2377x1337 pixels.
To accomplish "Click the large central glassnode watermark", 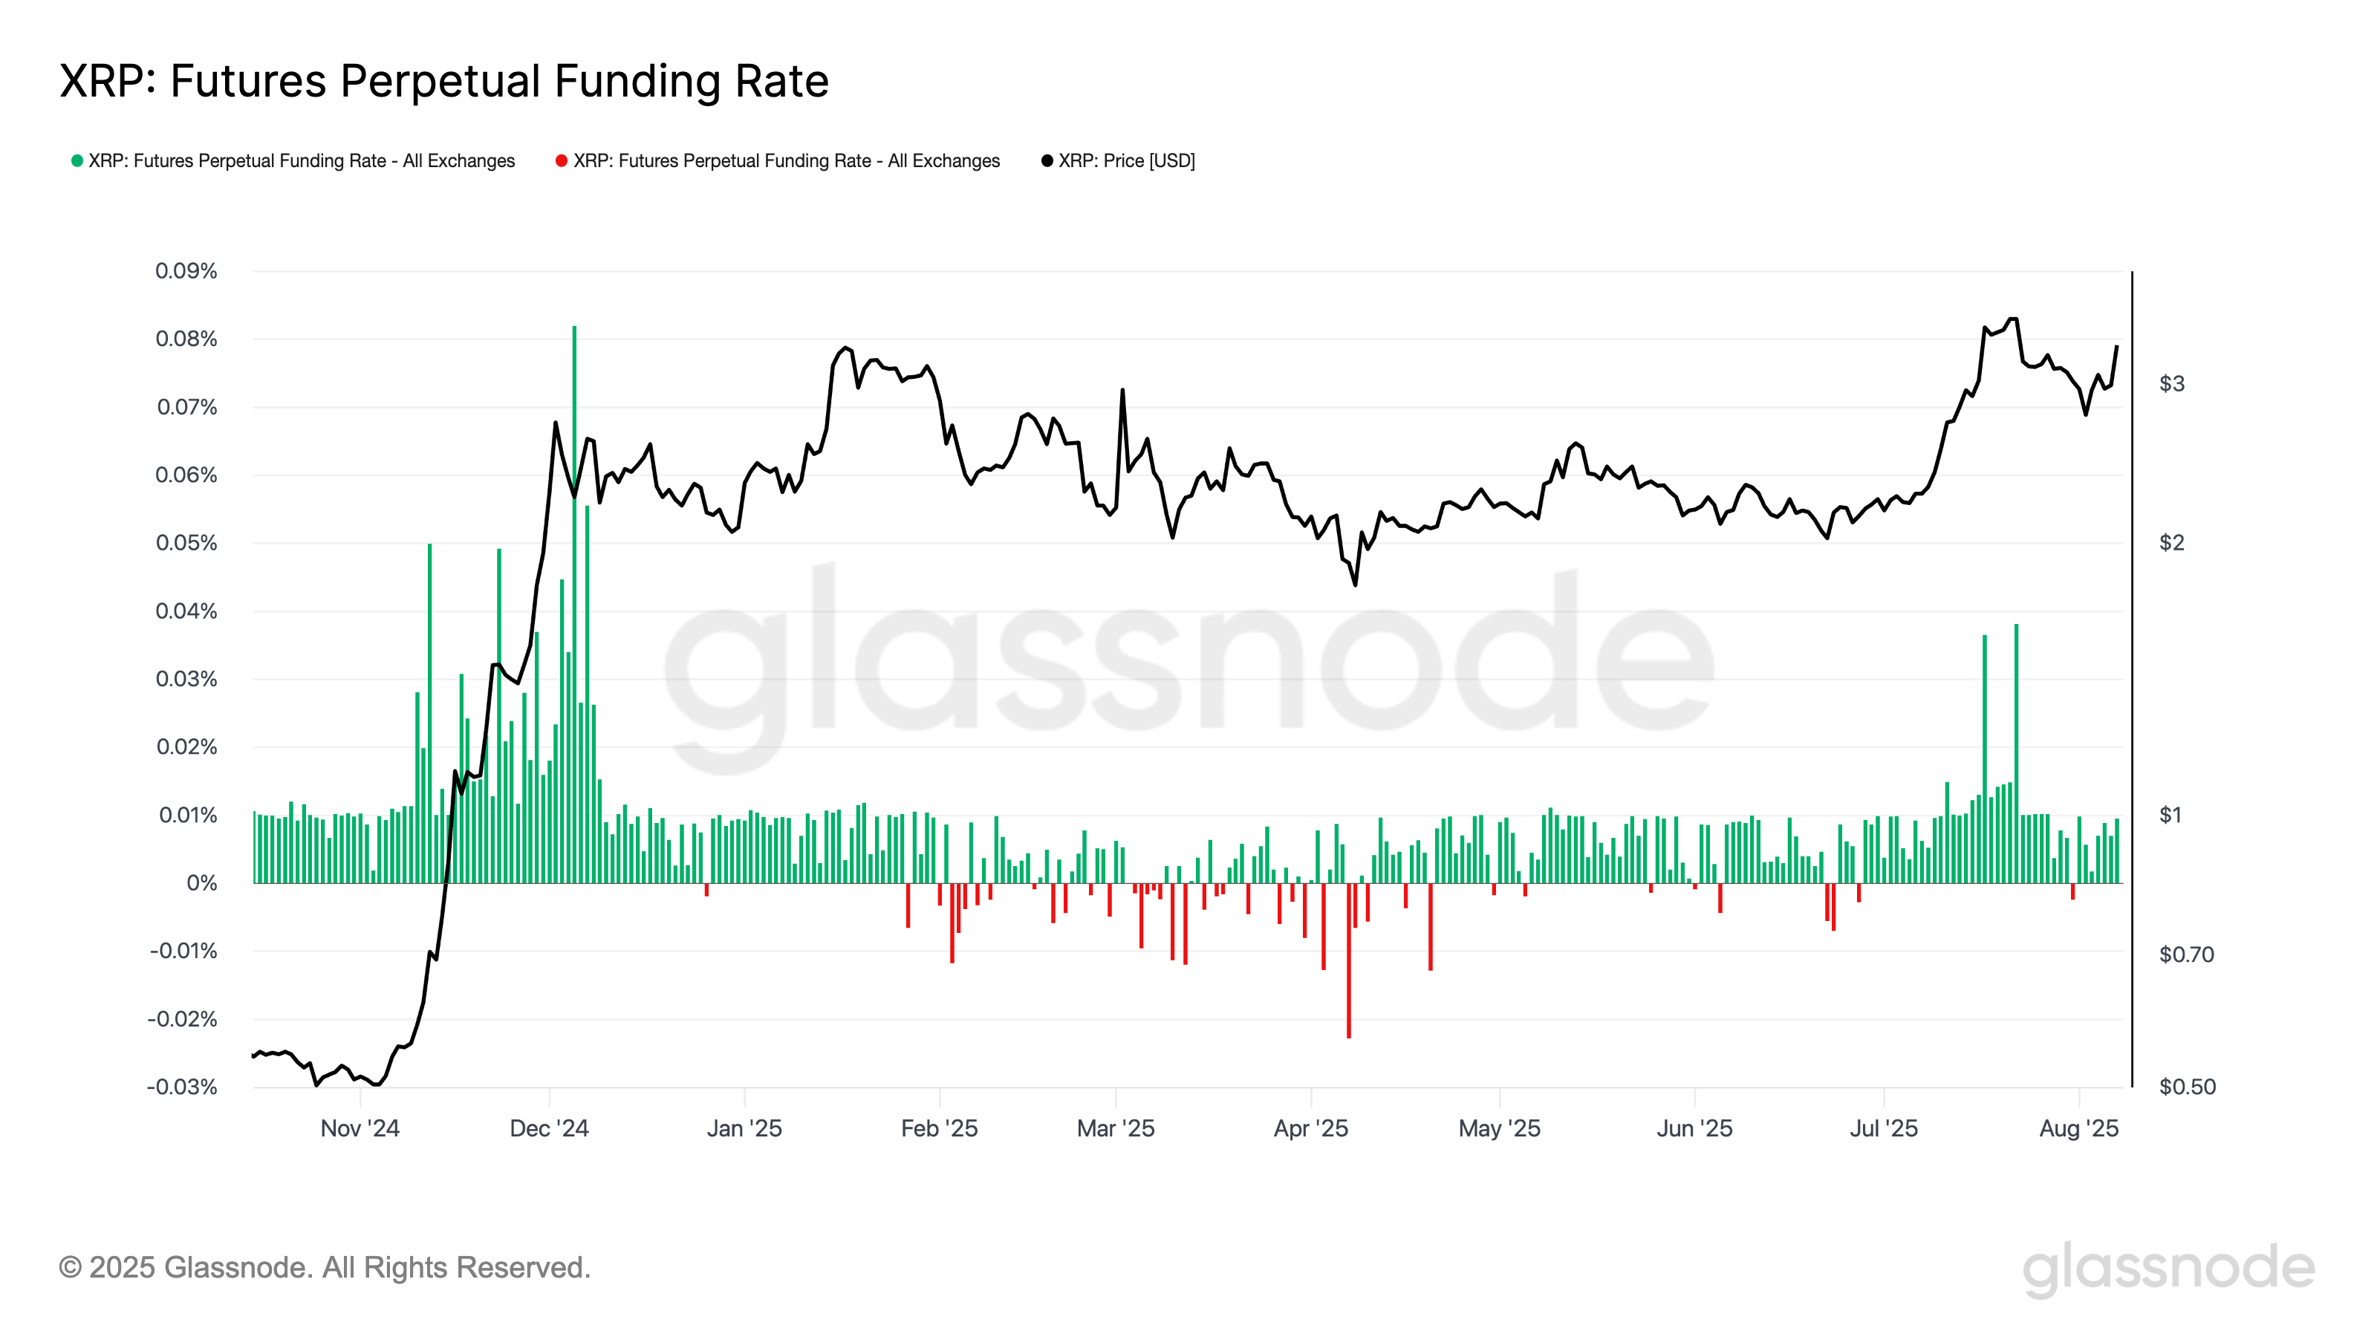I will [1188, 664].
